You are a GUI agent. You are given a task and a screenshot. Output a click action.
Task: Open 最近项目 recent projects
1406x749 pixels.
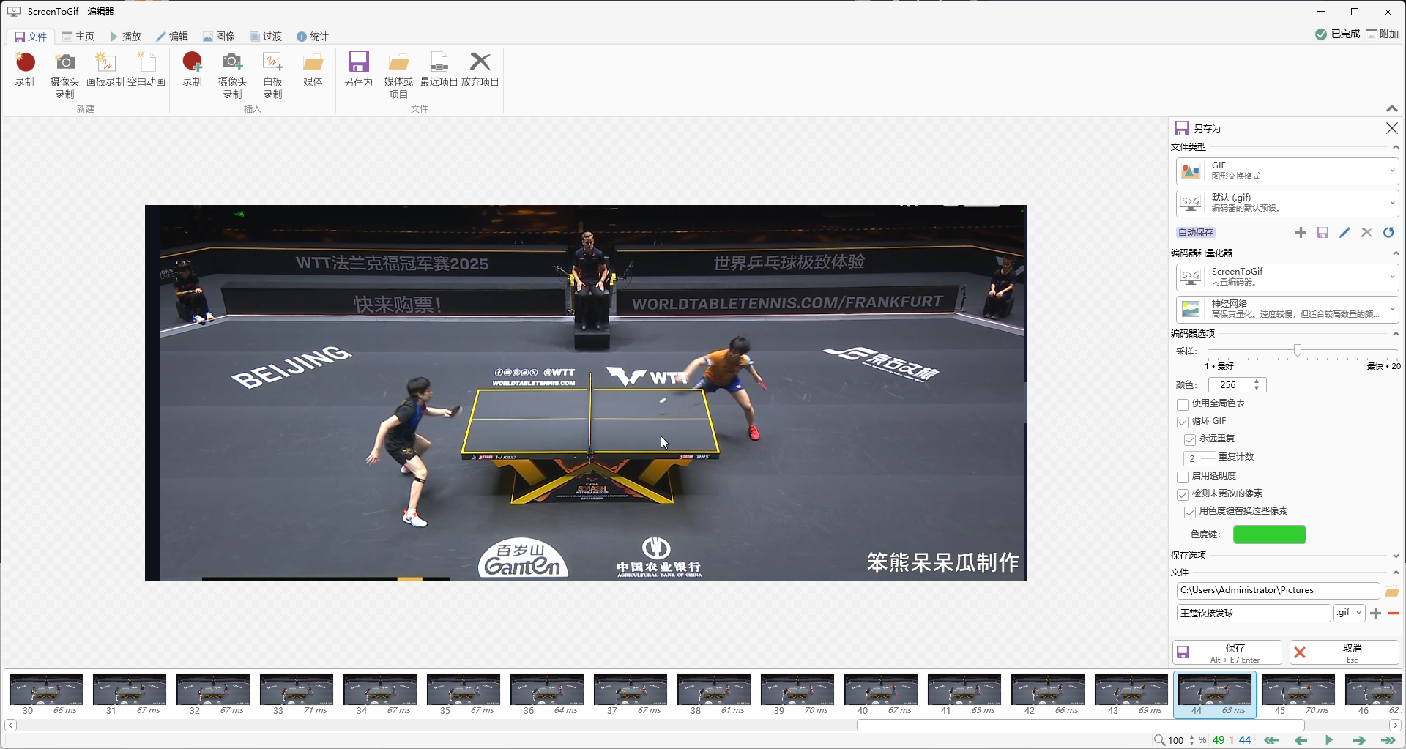[x=439, y=64]
